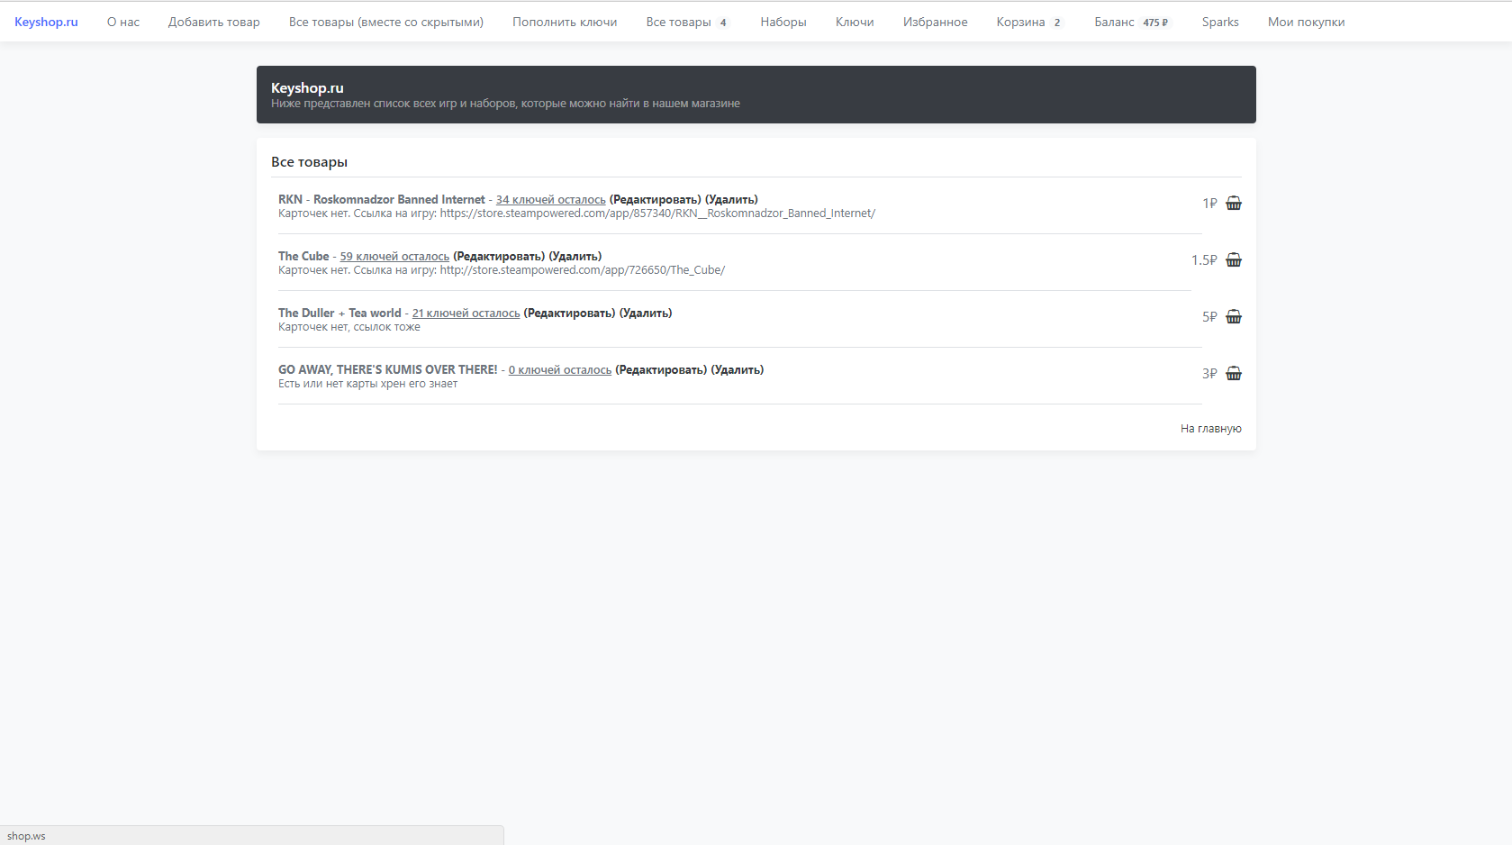Click basket icon next to 3₽ price
This screenshot has height=845, width=1512.
pos(1233,374)
